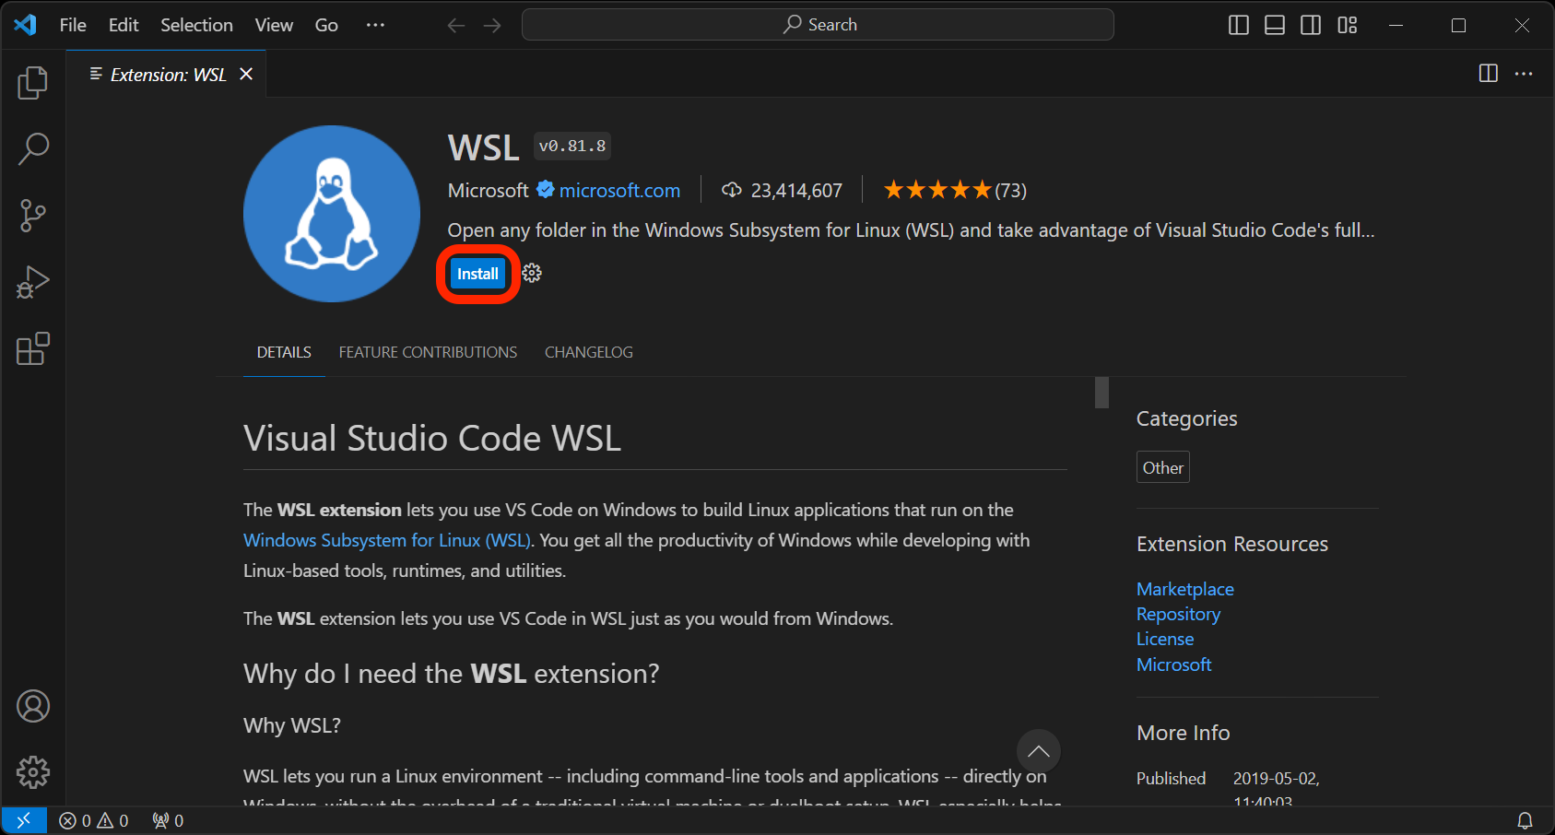Click the gear beside the Install button
This screenshot has height=835, width=1555.
[x=532, y=273]
